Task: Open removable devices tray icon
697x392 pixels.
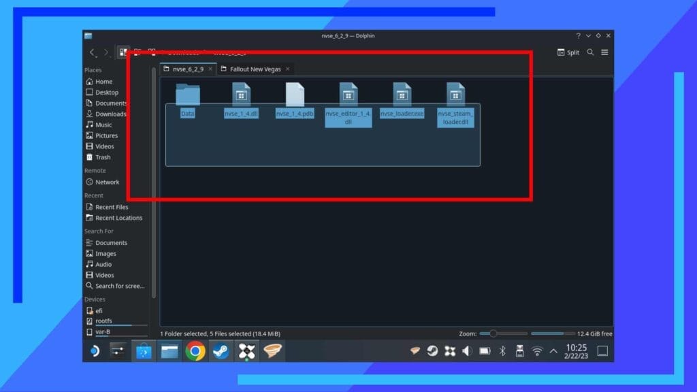Action: pos(519,351)
